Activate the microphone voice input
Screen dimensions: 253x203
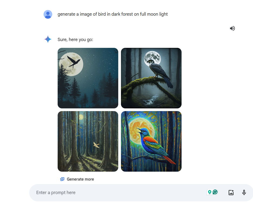(244, 192)
